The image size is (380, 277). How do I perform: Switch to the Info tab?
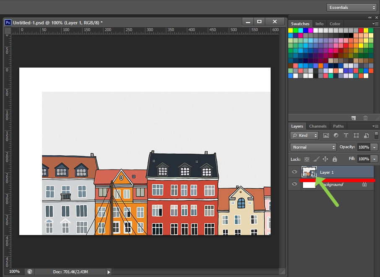pyautogui.click(x=319, y=24)
